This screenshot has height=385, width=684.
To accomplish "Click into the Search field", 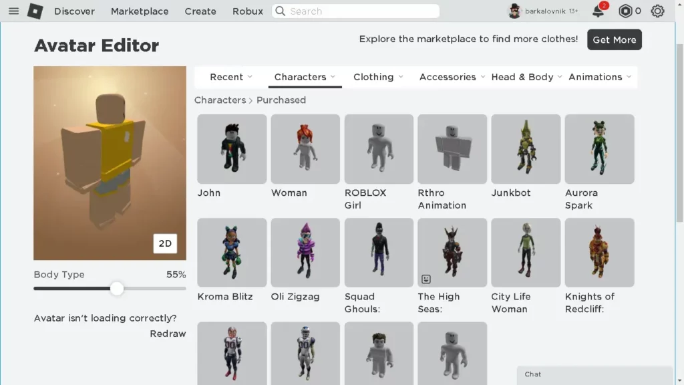I will point(355,11).
